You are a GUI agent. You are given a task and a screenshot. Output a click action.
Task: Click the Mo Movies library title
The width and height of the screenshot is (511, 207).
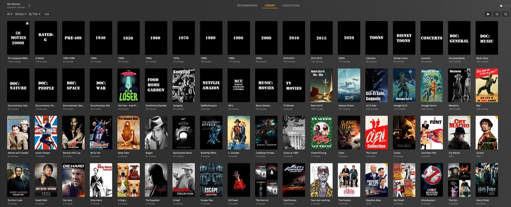coord(13,4)
